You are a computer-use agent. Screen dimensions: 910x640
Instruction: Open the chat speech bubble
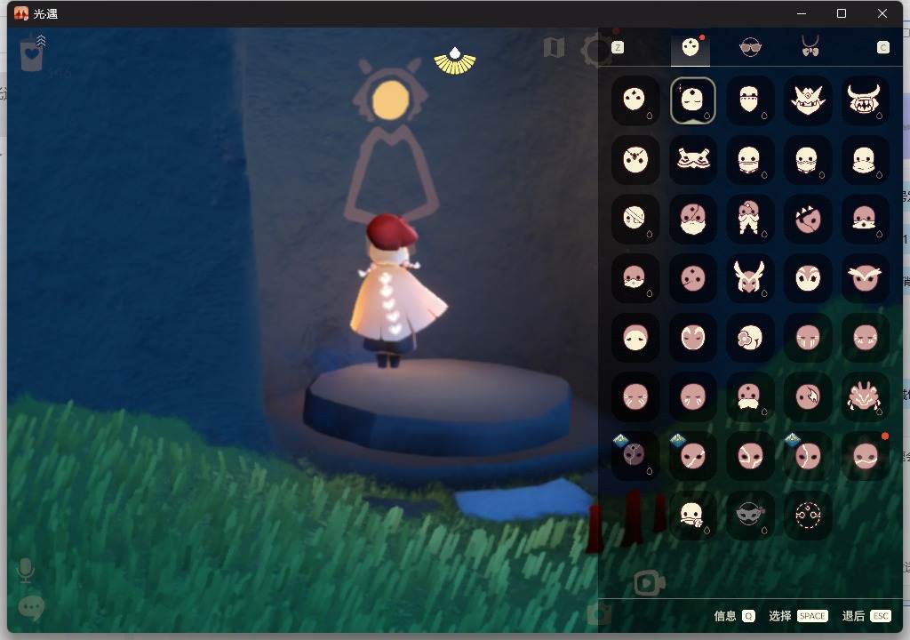pos(31,608)
